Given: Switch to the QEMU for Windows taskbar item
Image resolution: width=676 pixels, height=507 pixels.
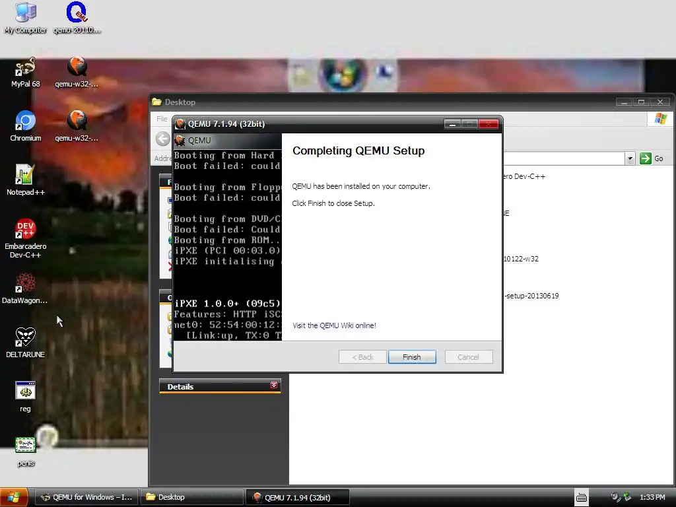Looking at the screenshot, I should (x=86, y=497).
